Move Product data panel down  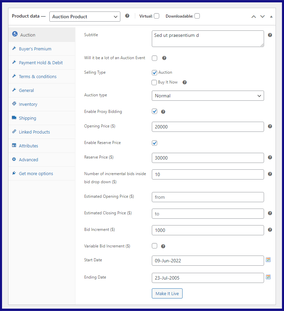[x=262, y=17]
